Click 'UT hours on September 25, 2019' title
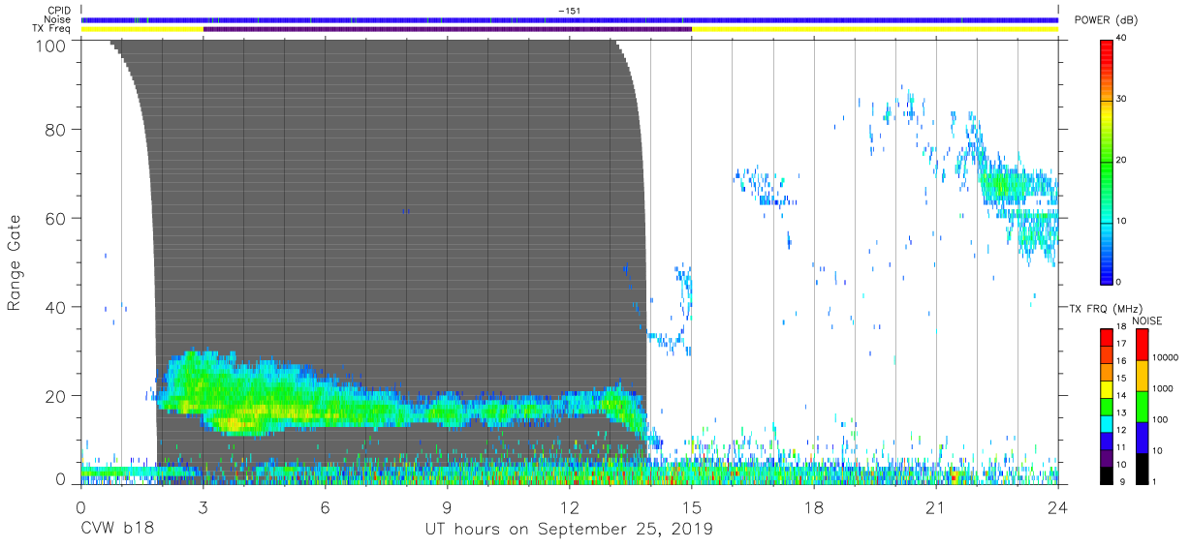This screenshot has height=549, width=1190. 570,531
